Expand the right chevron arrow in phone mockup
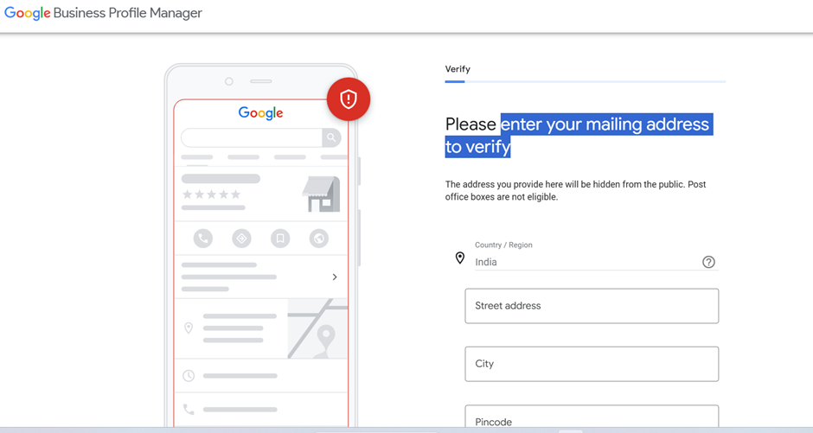The image size is (813, 433). [x=335, y=277]
